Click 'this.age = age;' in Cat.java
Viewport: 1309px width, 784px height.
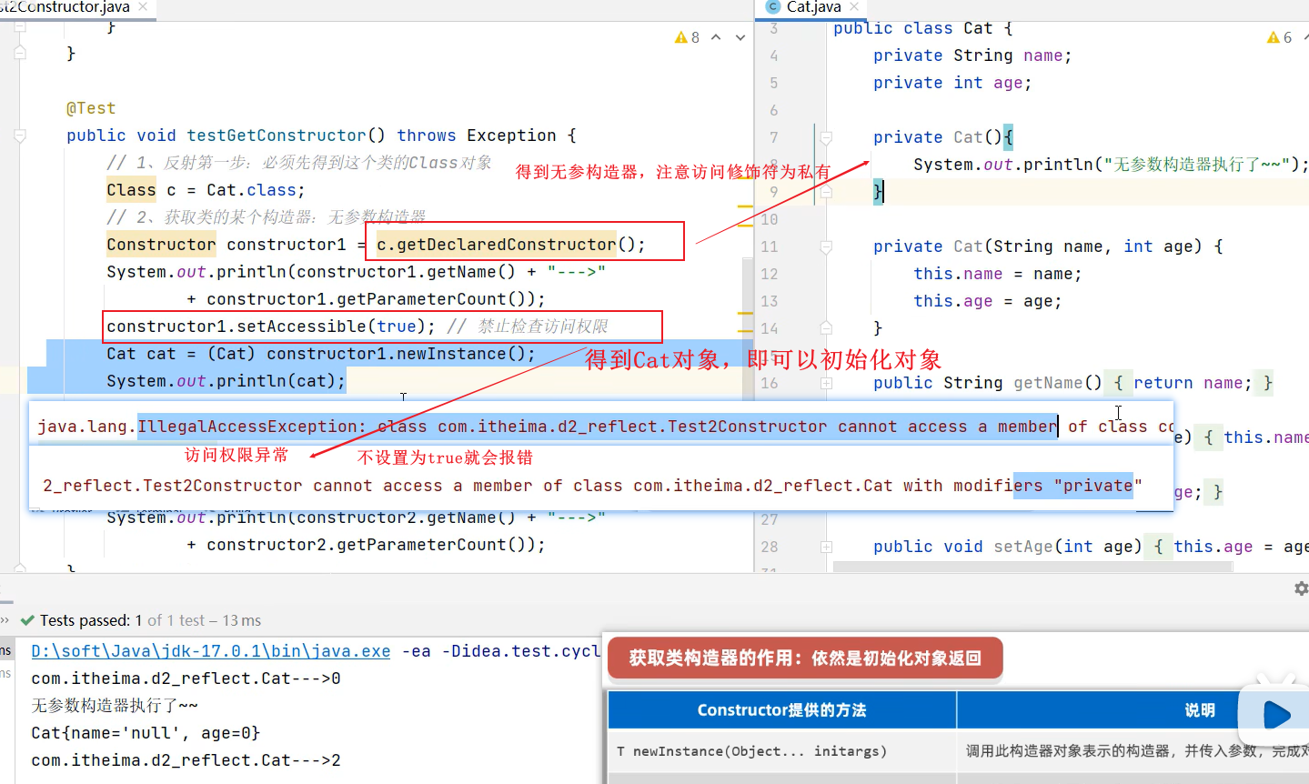pyautogui.click(x=988, y=301)
